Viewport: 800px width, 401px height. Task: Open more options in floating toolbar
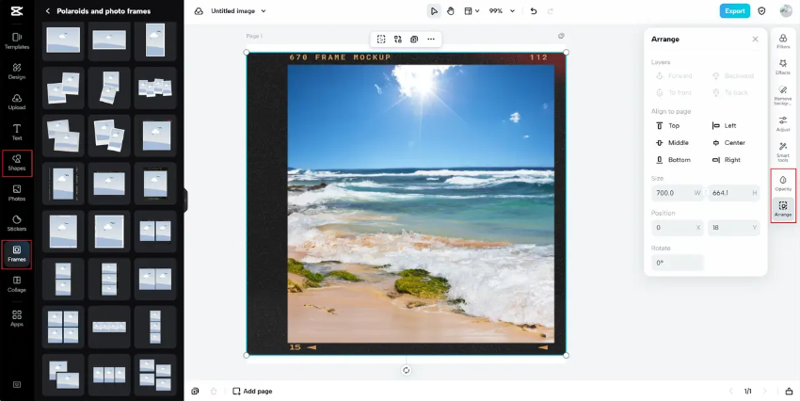(431, 40)
